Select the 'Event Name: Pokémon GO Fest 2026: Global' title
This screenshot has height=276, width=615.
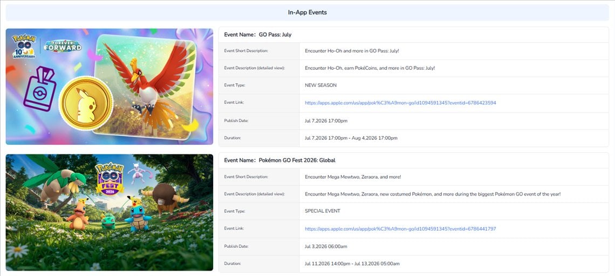point(279,160)
